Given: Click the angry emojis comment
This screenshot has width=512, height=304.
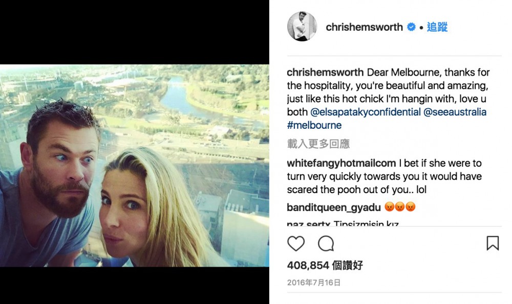Looking at the screenshot, I should point(400,207).
